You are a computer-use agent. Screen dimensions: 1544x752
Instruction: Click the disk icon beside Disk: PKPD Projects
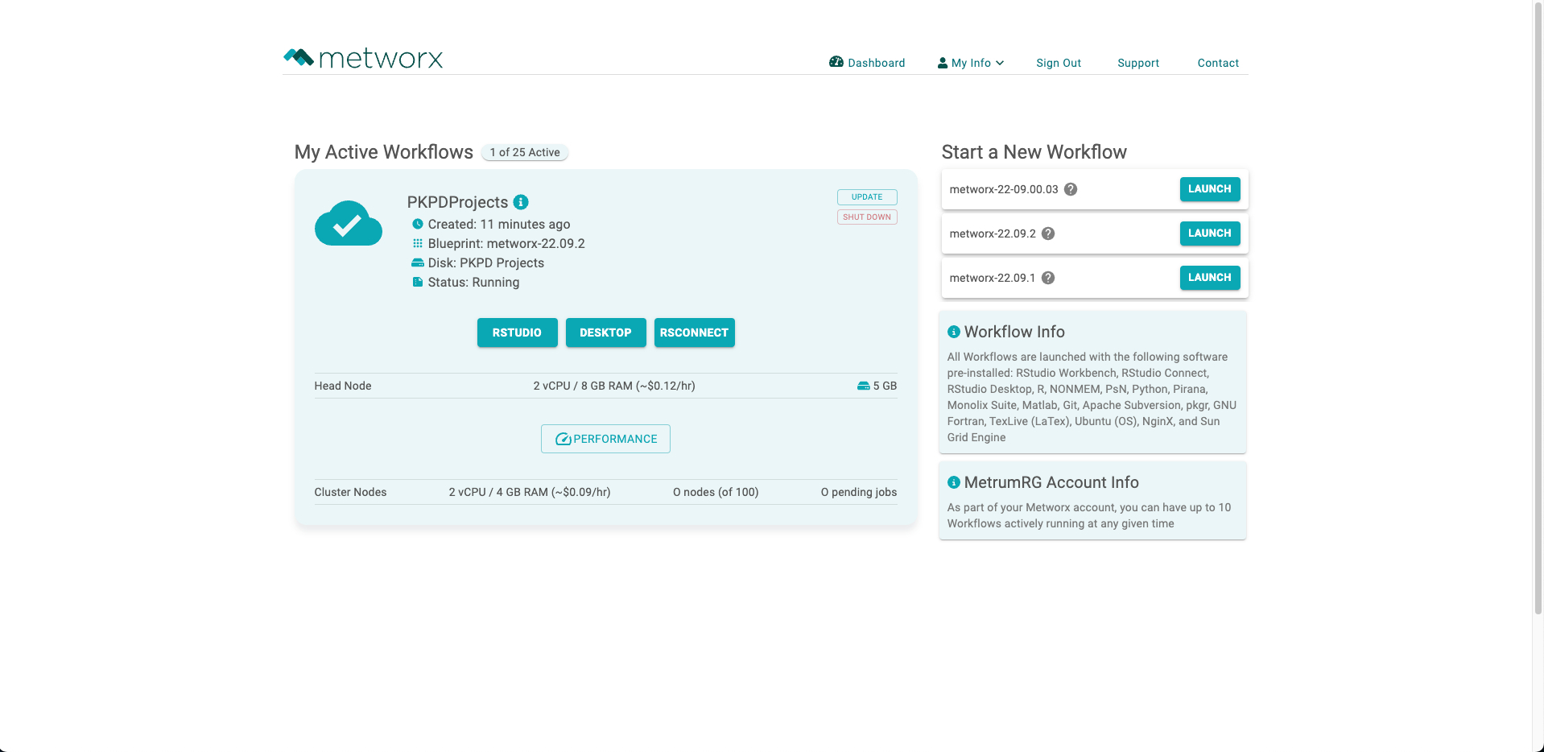point(418,262)
